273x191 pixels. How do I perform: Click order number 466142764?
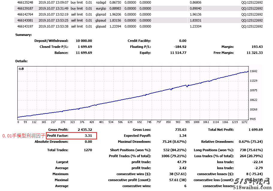coord(25,14)
